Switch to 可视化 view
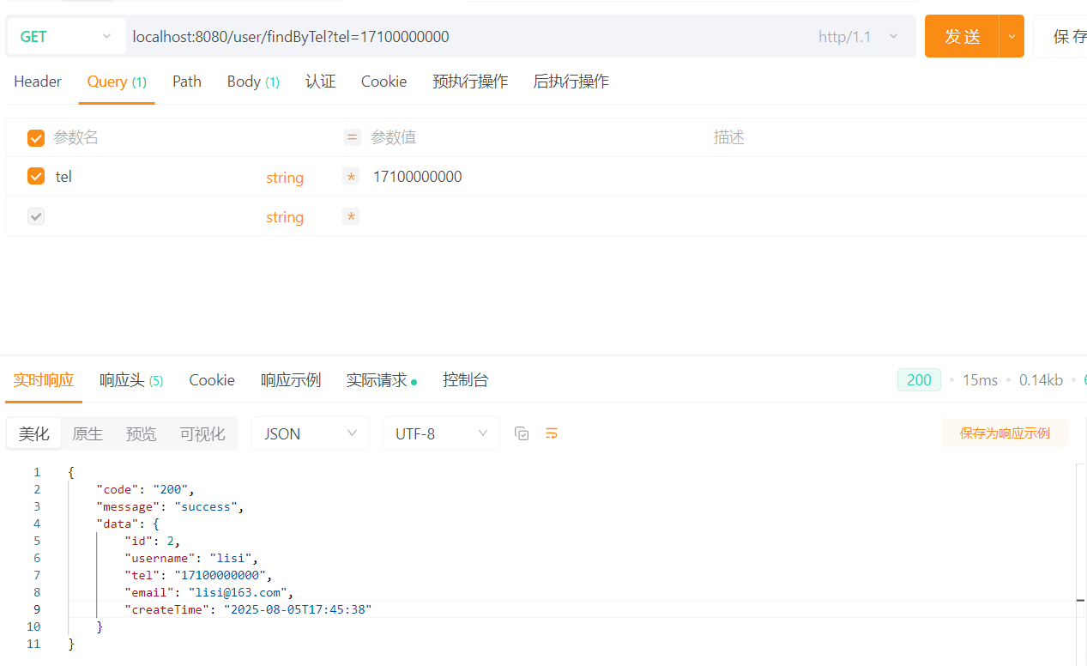 202,433
